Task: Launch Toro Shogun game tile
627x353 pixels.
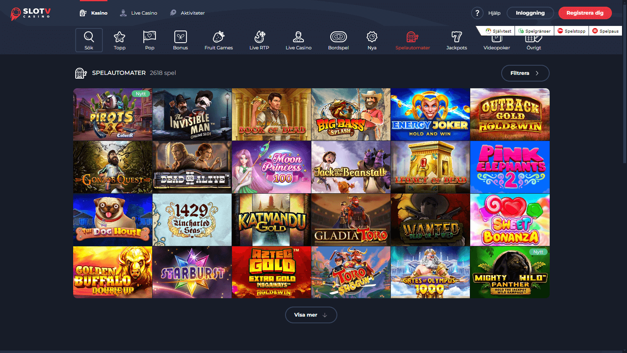Action: [x=351, y=272]
